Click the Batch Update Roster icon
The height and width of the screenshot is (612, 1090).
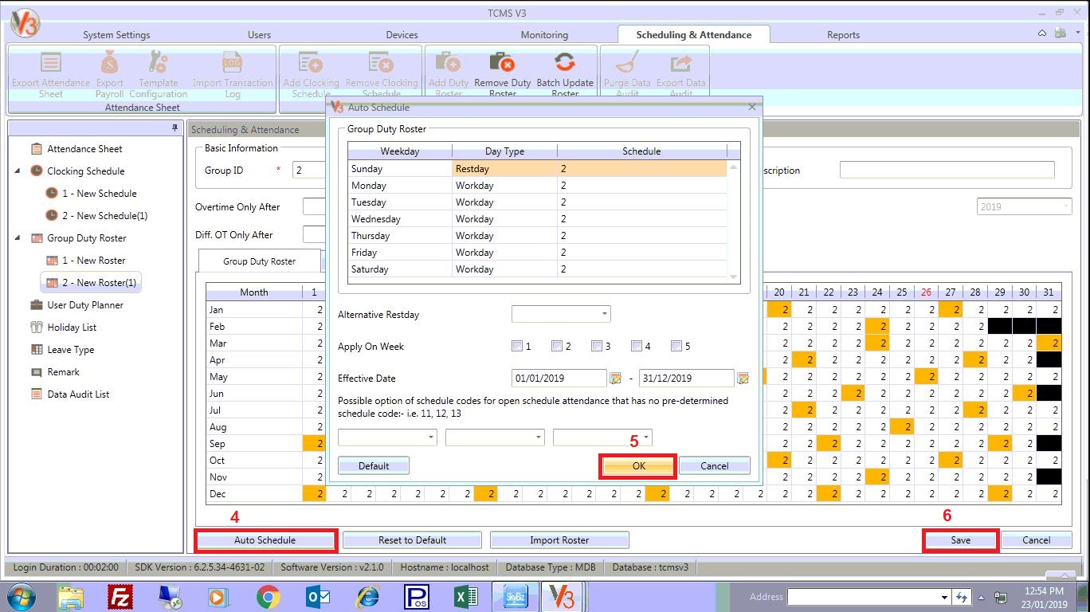click(x=565, y=64)
